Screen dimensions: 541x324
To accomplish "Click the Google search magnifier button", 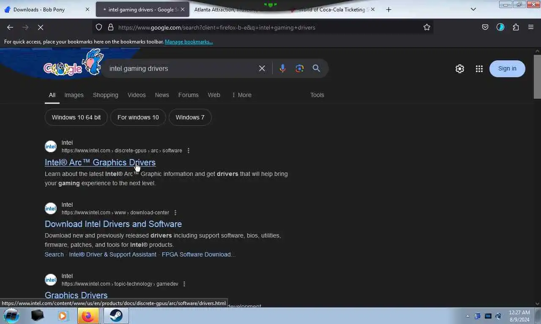I will click(316, 68).
